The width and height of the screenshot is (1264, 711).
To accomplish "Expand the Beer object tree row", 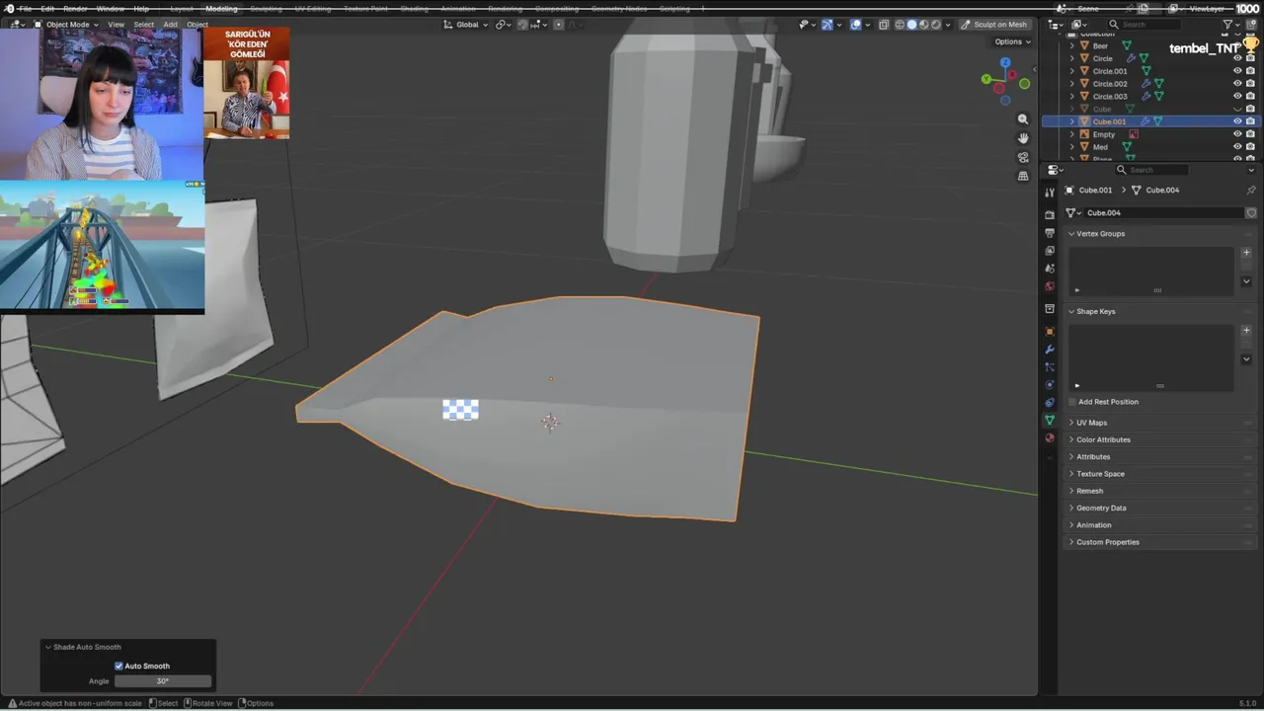I will pyautogui.click(x=1072, y=45).
